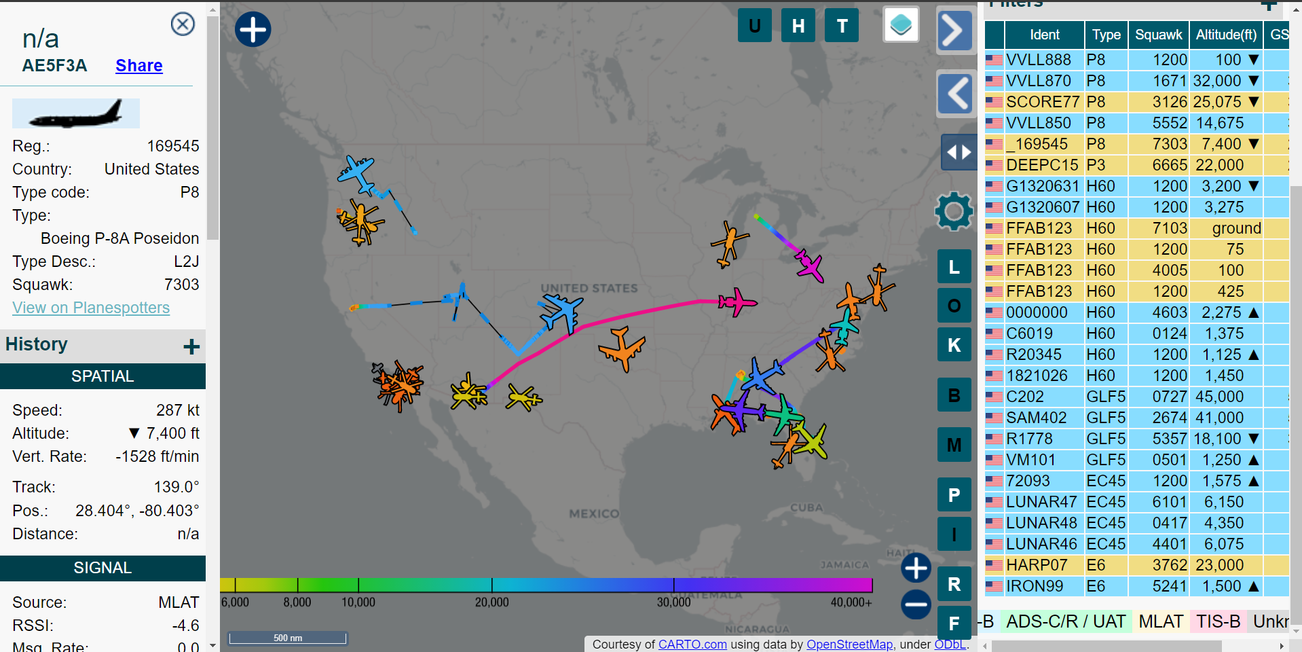The height and width of the screenshot is (652, 1302).
Task: Zoom in the map with plus button
Action: tap(916, 568)
